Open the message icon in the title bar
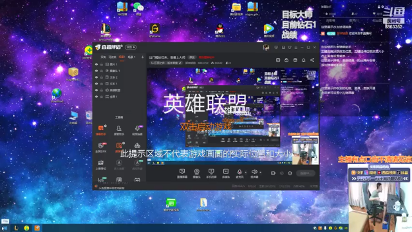Image resolution: width=412 pixels, height=232 pixels. pos(276,48)
